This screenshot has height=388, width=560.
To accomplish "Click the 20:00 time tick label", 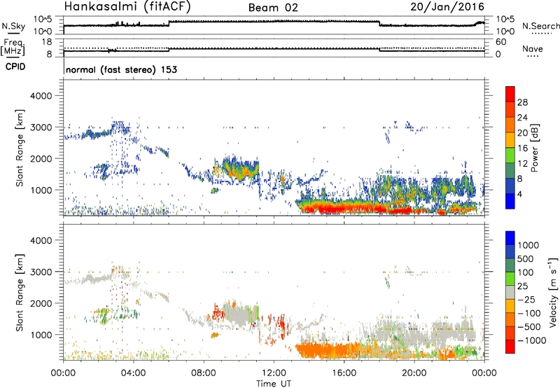I will (x=414, y=373).
